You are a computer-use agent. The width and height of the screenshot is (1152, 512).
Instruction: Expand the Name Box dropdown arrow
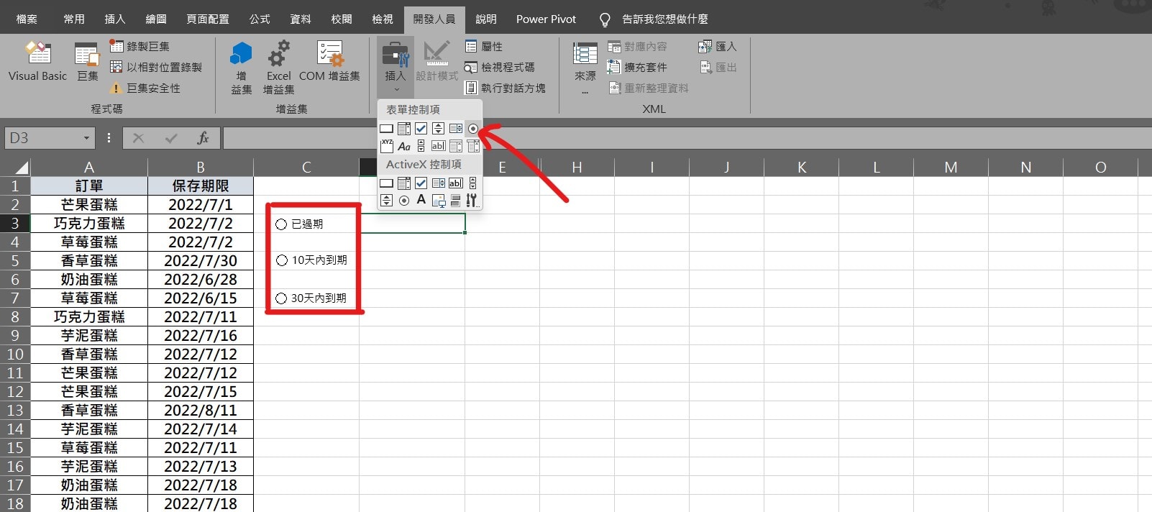pyautogui.click(x=86, y=138)
